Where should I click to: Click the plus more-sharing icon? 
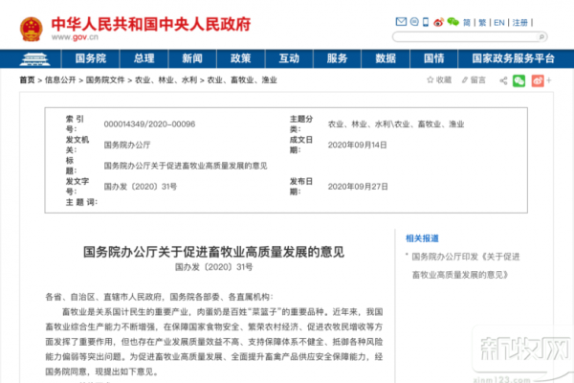point(549,80)
